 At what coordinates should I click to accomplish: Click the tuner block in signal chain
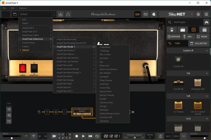tap(47, 112)
